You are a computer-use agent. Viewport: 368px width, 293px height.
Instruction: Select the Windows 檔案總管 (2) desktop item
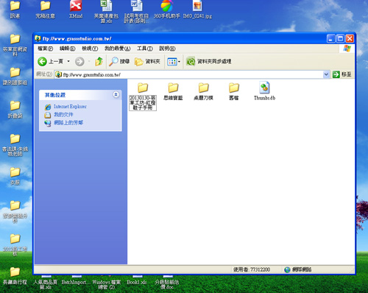point(106,282)
